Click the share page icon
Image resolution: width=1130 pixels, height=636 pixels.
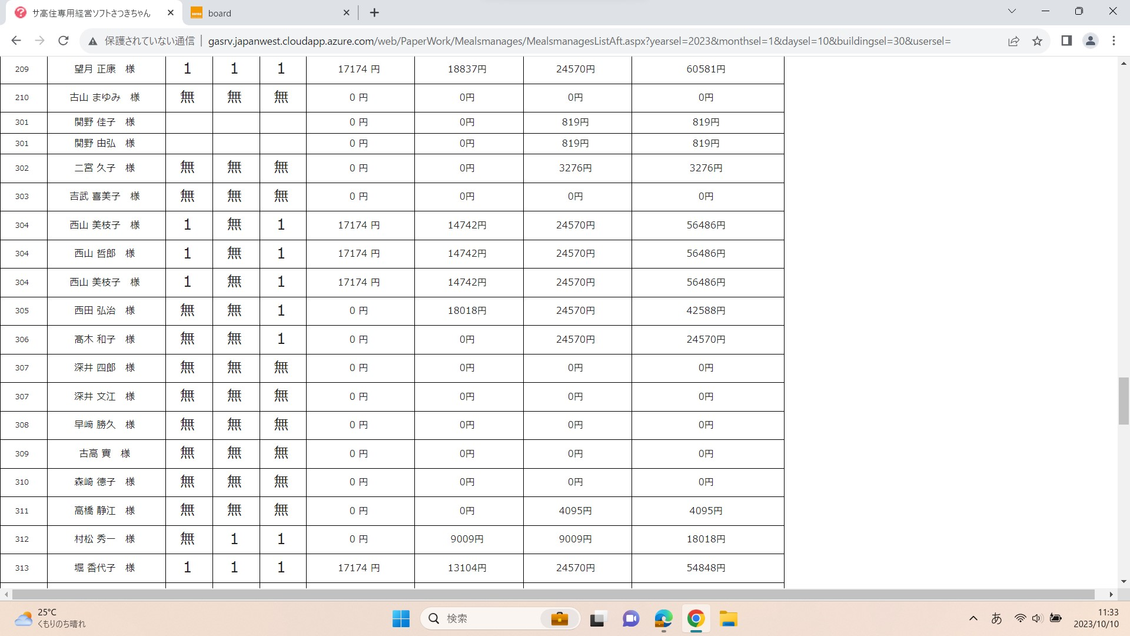[x=1013, y=41]
